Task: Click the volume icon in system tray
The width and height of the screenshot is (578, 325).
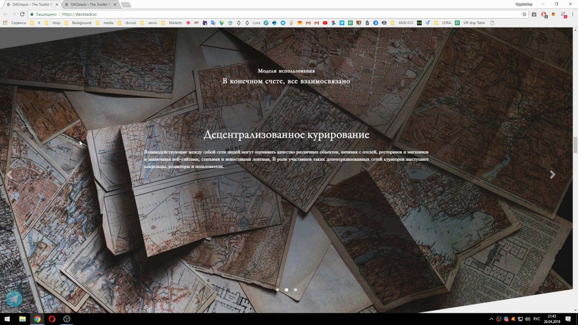Action: 527,319
